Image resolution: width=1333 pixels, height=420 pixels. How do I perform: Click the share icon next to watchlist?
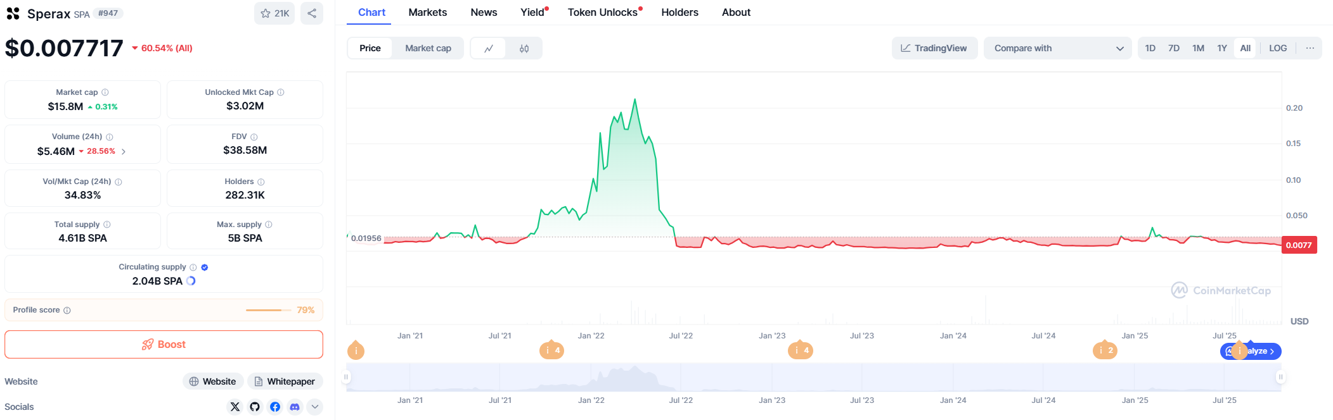[312, 13]
